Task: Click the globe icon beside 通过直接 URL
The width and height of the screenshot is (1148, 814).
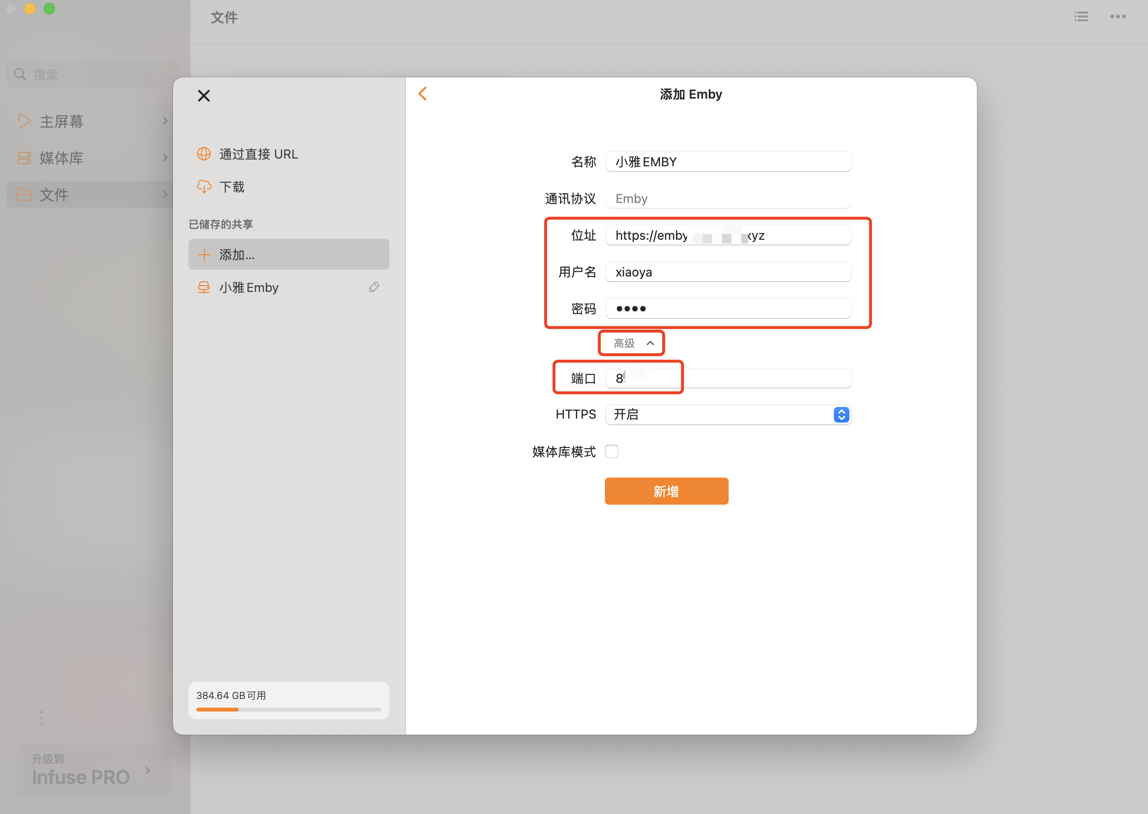Action: pyautogui.click(x=204, y=154)
